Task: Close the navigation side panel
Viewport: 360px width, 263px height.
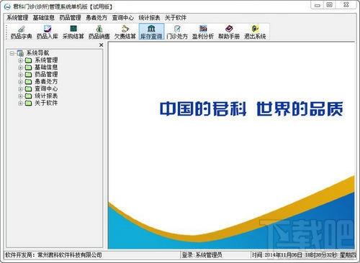Action: point(102,45)
